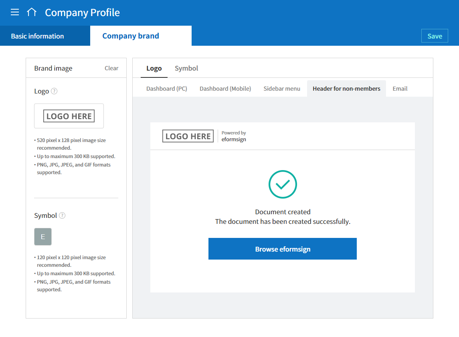Select Header for non-members preview

pyautogui.click(x=346, y=89)
